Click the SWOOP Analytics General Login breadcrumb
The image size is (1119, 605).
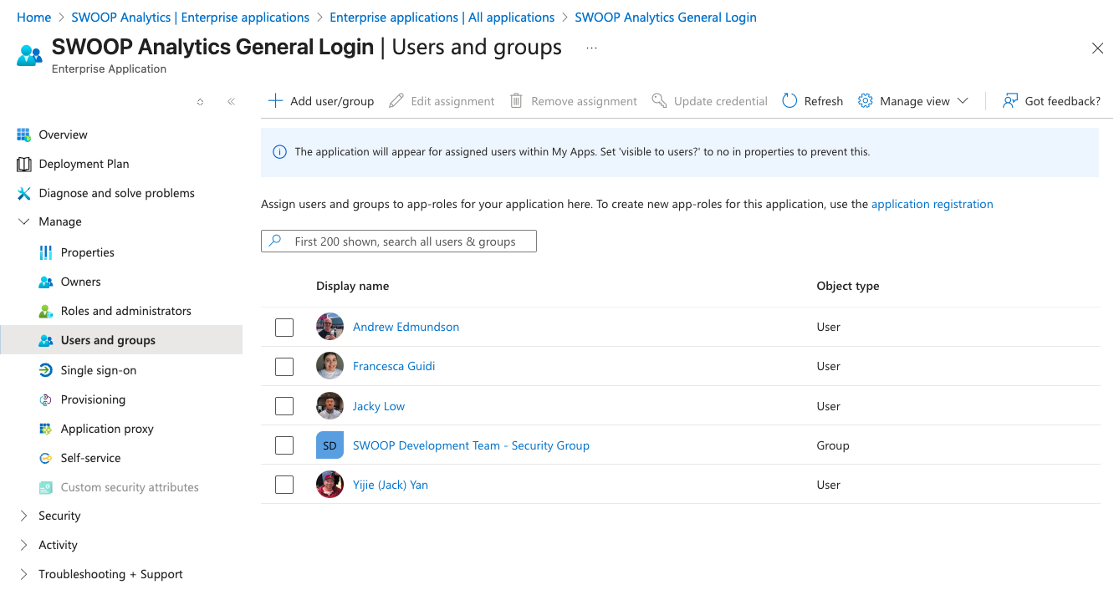click(666, 17)
